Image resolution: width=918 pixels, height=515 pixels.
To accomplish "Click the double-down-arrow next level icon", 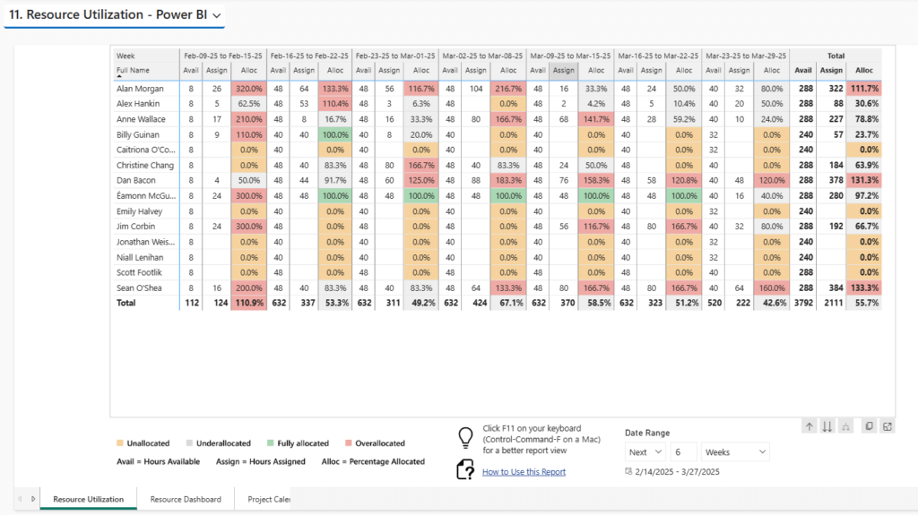I will [x=828, y=427].
